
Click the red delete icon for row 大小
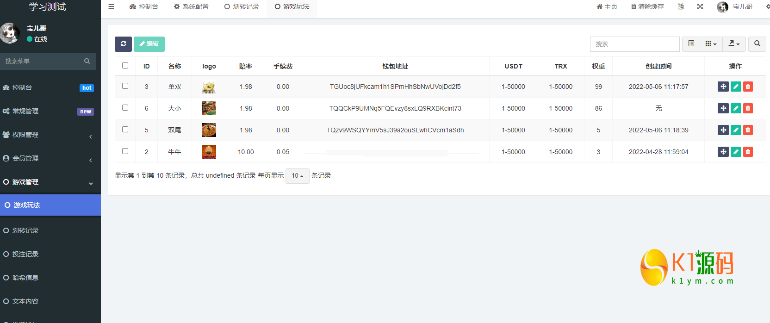point(748,108)
